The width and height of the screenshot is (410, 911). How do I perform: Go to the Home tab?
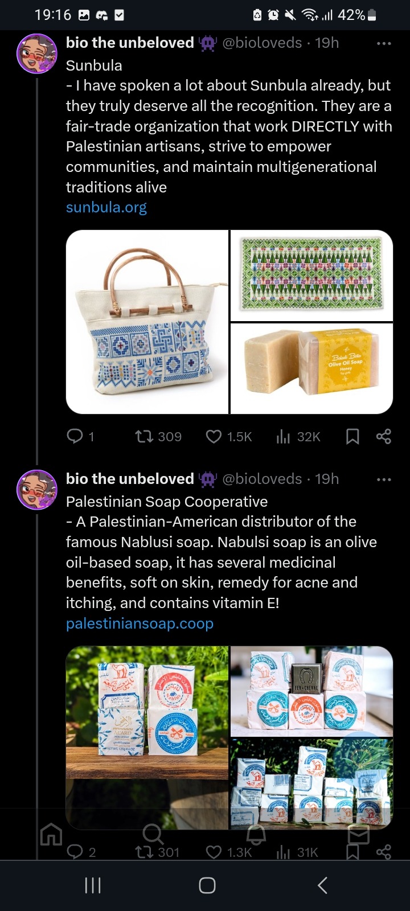51,835
